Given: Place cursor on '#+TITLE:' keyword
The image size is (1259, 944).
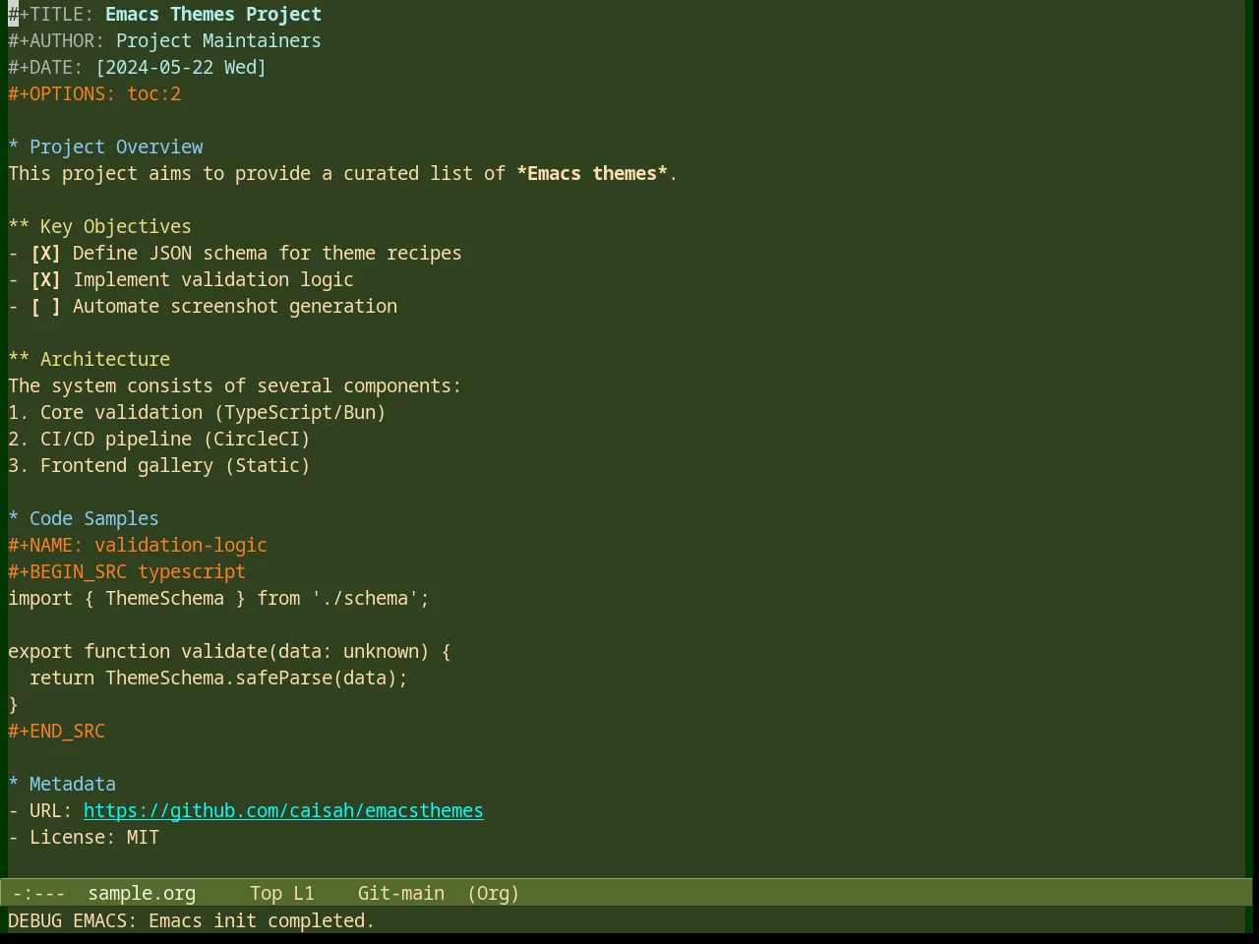Looking at the screenshot, I should 51,15.
